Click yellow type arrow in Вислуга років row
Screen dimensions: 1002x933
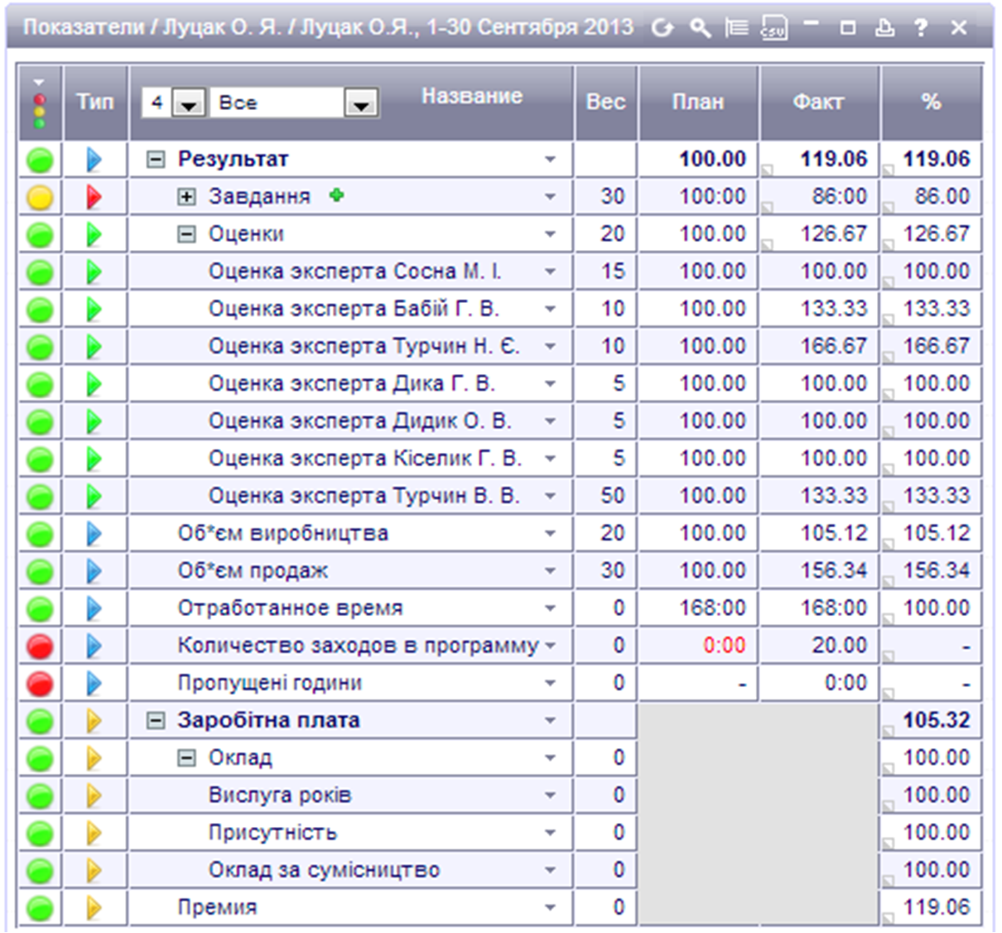pyautogui.click(x=94, y=796)
